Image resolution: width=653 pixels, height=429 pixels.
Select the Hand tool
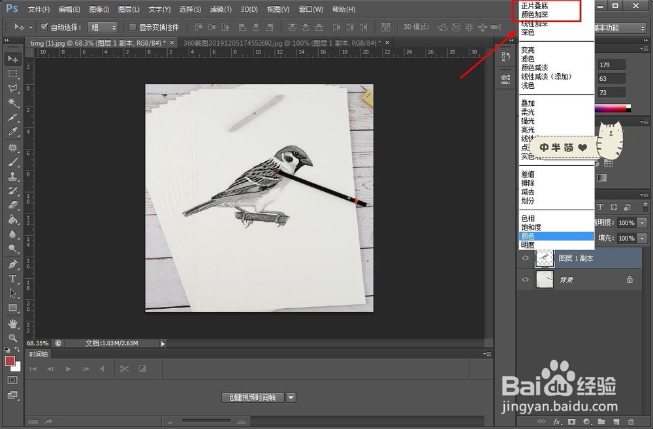click(12, 323)
